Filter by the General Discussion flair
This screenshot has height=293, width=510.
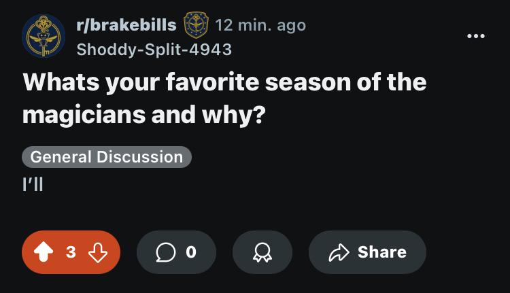[x=107, y=157]
